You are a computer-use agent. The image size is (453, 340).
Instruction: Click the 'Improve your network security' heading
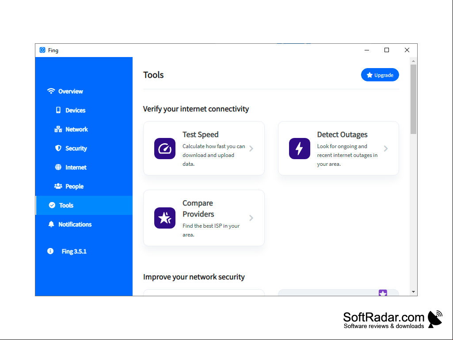click(x=194, y=277)
